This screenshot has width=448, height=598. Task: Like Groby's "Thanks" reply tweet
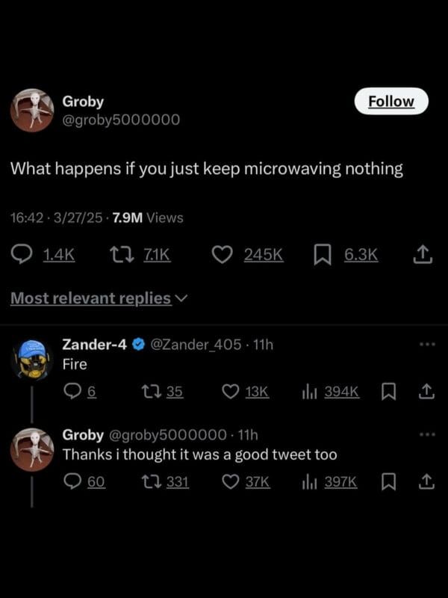pyautogui.click(x=232, y=482)
